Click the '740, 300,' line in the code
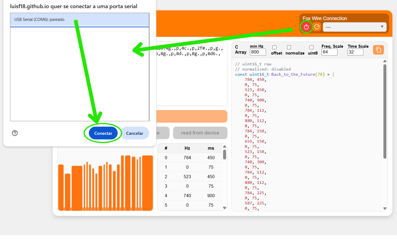The width and height of the screenshot is (397, 244). [x=256, y=162]
